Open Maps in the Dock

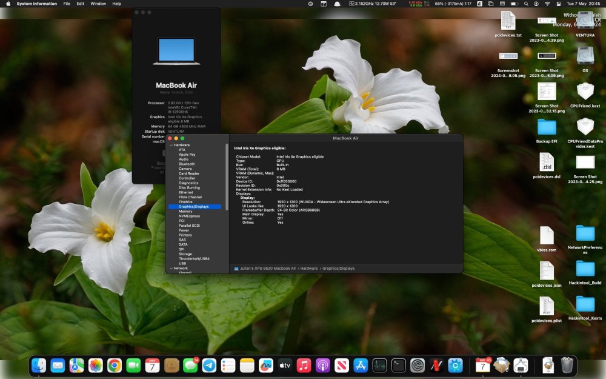pos(76,366)
